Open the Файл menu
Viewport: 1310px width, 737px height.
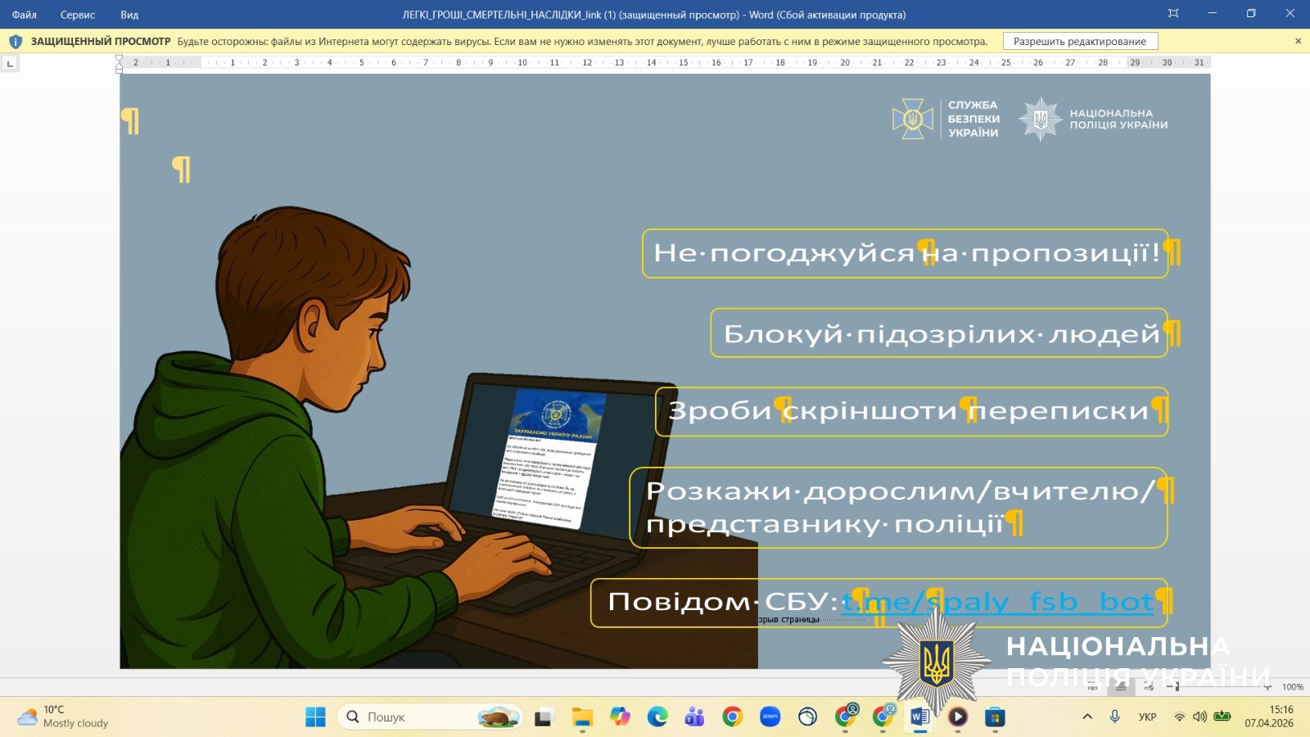(24, 15)
